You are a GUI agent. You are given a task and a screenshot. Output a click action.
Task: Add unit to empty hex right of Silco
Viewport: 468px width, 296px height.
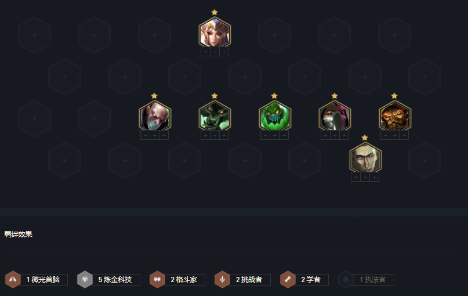[425, 160]
